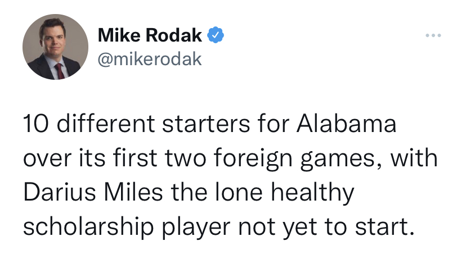
Task: Click the word Alabama in the tweet
Action: (346, 124)
